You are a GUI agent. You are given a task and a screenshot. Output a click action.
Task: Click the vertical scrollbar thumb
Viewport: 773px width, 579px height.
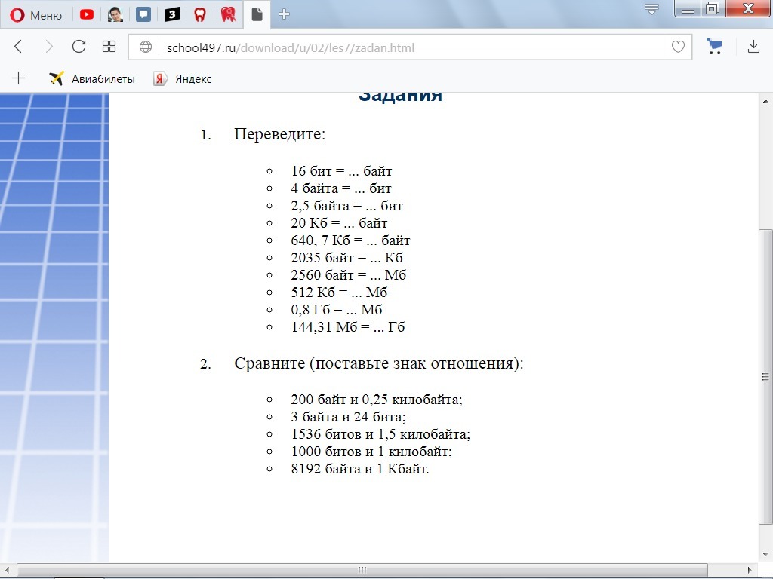[x=765, y=377]
